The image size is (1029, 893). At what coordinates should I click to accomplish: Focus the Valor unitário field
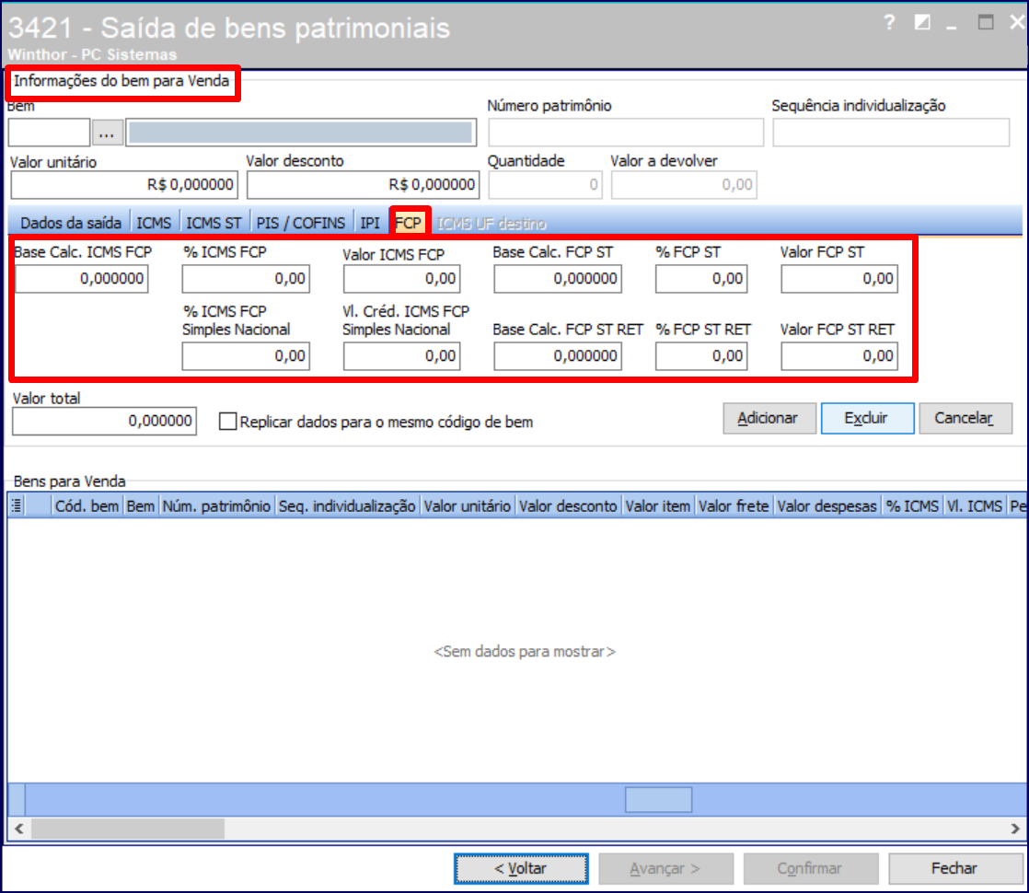coord(124,184)
